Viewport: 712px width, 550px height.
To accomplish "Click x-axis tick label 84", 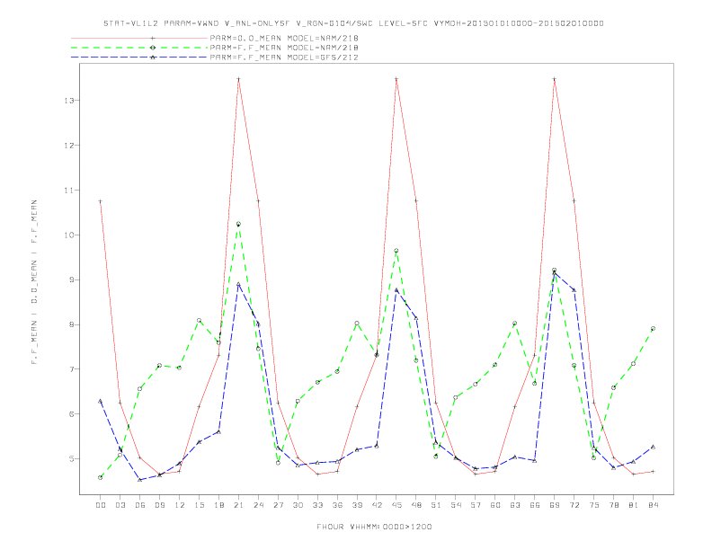I will point(653,505).
